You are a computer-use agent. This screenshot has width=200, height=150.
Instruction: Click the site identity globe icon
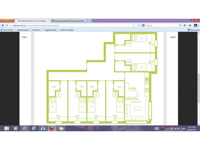point(7,25)
